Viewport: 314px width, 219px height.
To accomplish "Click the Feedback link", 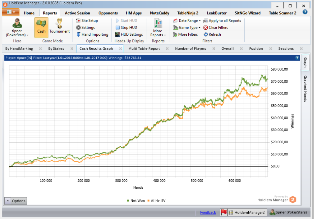I will (x=208, y=212).
